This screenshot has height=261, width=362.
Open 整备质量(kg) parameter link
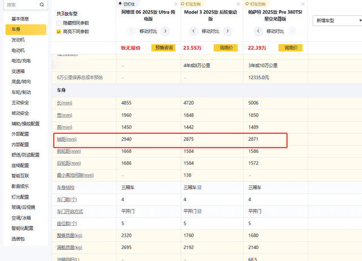(x=70, y=236)
